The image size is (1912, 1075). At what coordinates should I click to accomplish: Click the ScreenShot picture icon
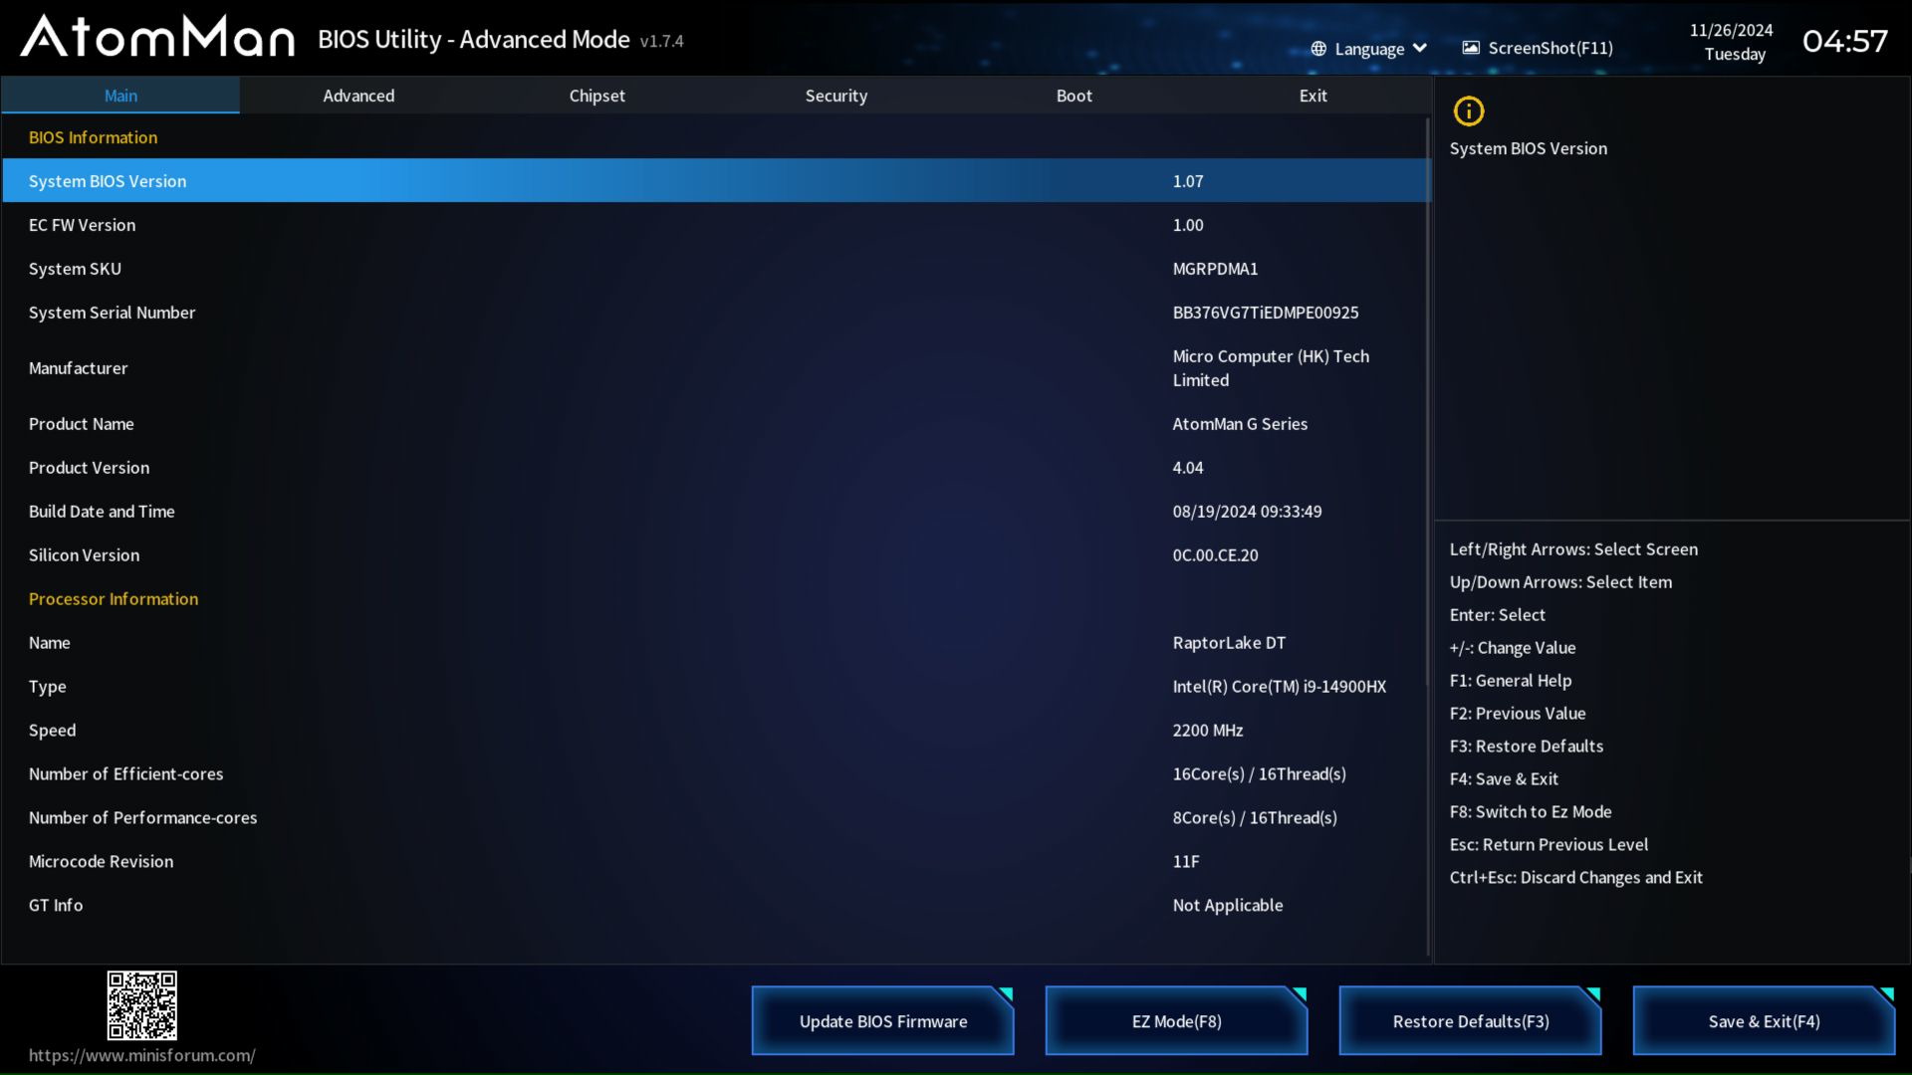1471,48
